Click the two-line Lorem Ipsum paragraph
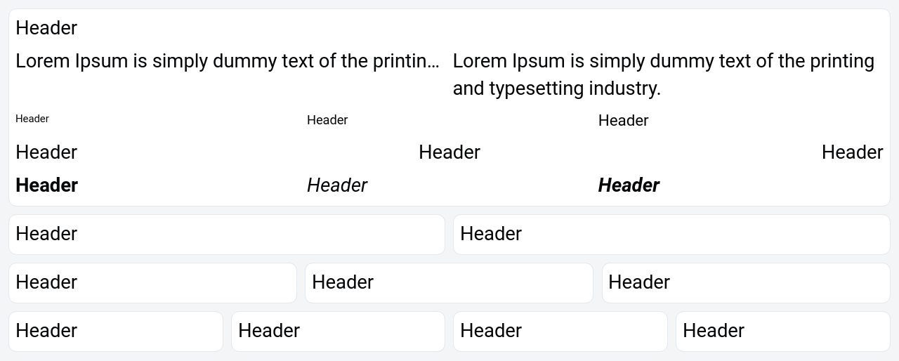This screenshot has width=899, height=361. pyautogui.click(x=663, y=74)
